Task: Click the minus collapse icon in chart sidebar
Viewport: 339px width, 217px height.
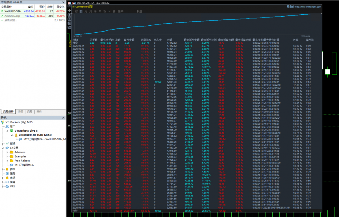Action: 69,6
